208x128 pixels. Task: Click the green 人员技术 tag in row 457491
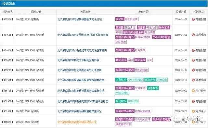121,80
